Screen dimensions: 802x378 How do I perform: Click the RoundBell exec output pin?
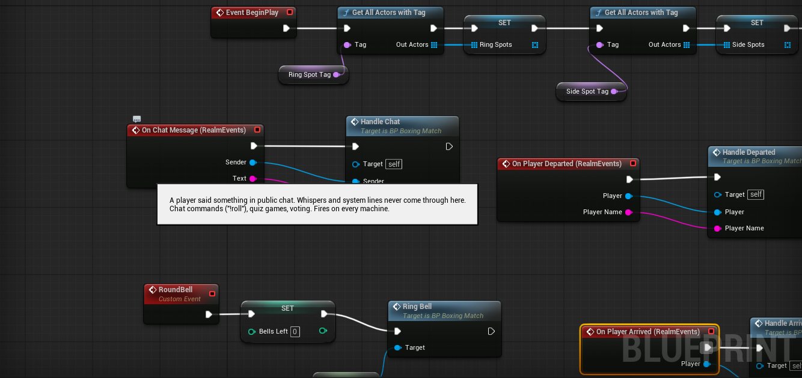click(209, 314)
